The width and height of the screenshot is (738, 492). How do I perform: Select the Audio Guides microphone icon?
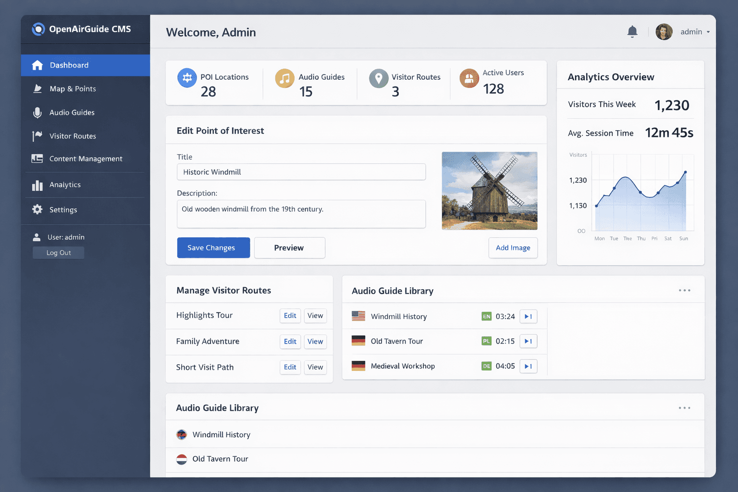tap(37, 112)
